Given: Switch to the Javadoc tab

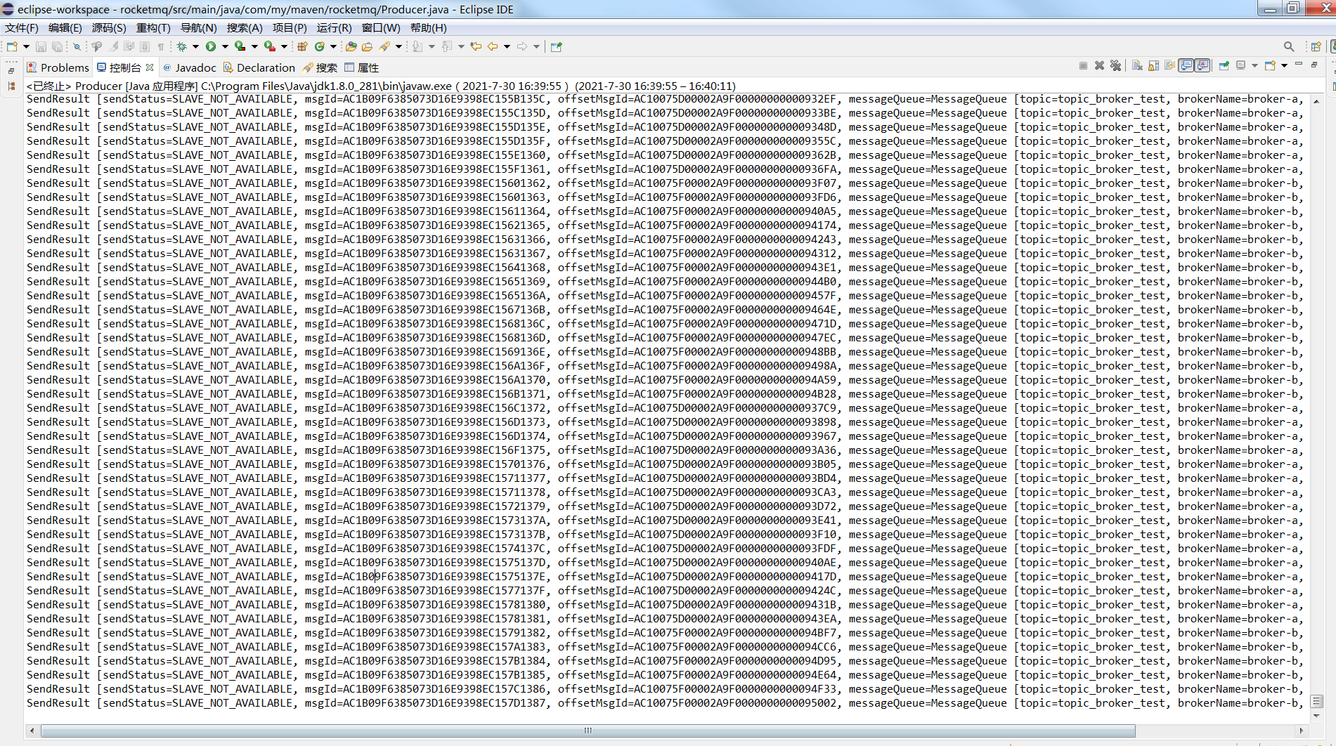Looking at the screenshot, I should tap(190, 67).
